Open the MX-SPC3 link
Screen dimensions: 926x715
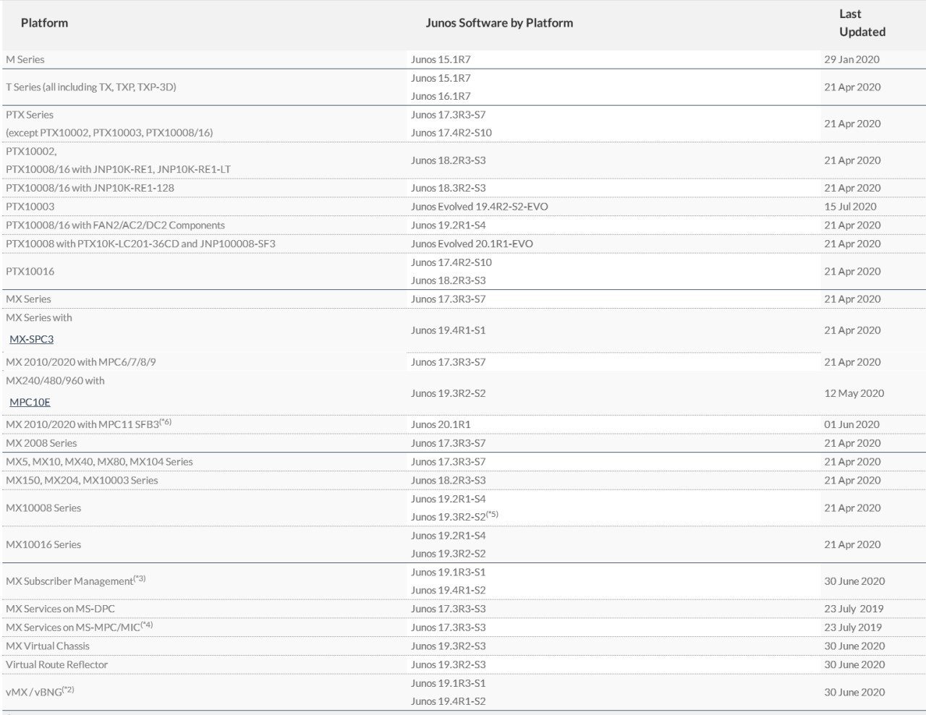tap(31, 339)
